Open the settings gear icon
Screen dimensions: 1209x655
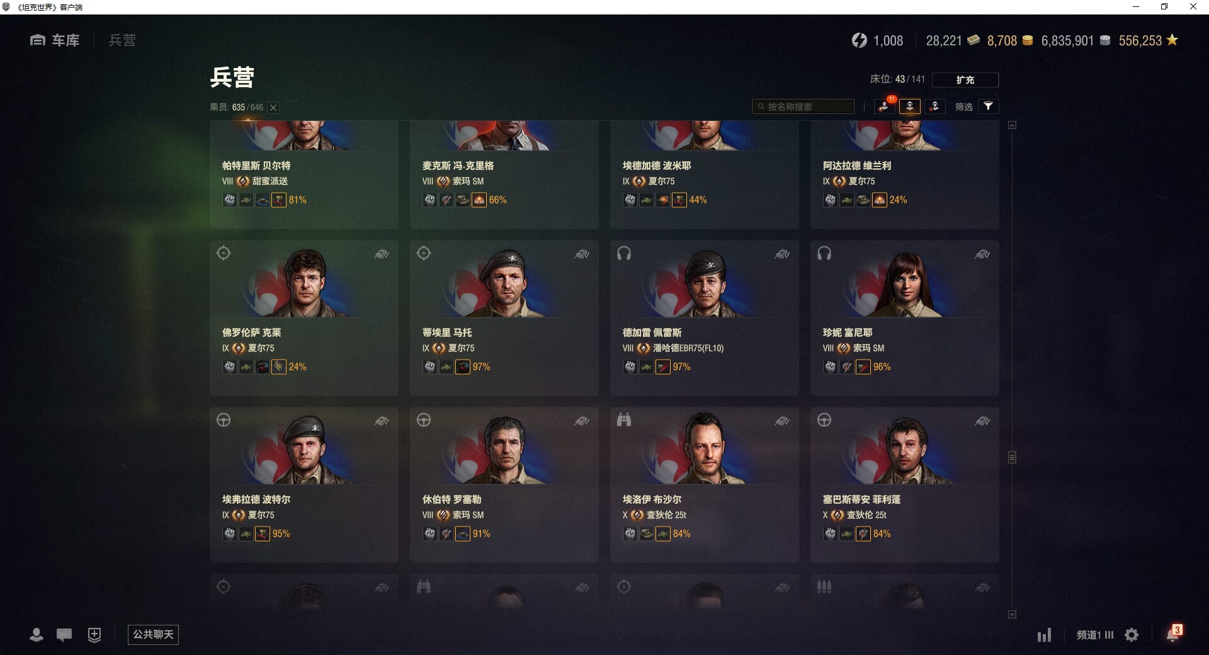[1132, 635]
